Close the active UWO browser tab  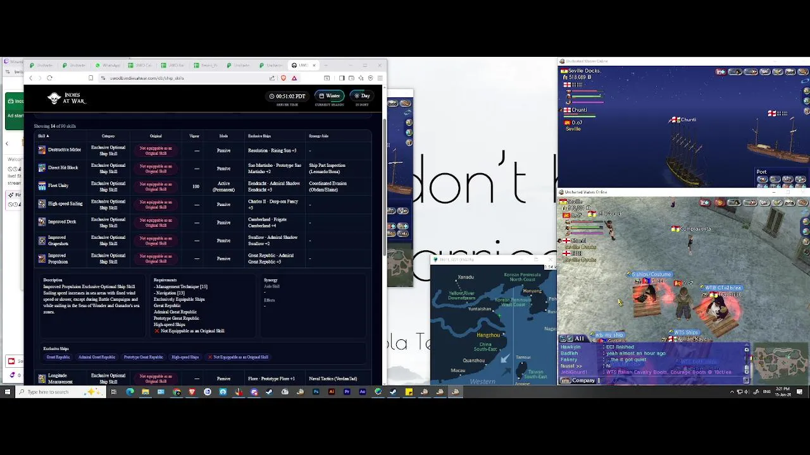(x=314, y=65)
